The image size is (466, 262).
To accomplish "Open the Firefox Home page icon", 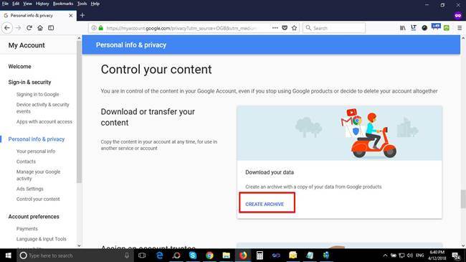I will (40, 28).
